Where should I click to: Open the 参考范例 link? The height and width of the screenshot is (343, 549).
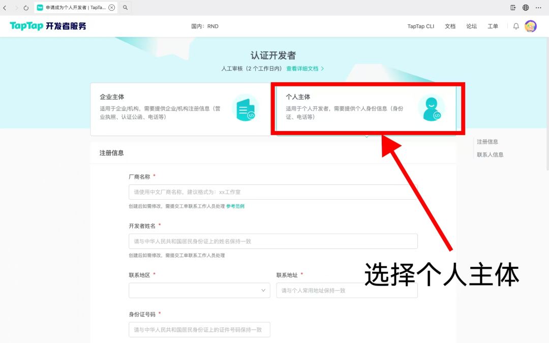pos(235,206)
